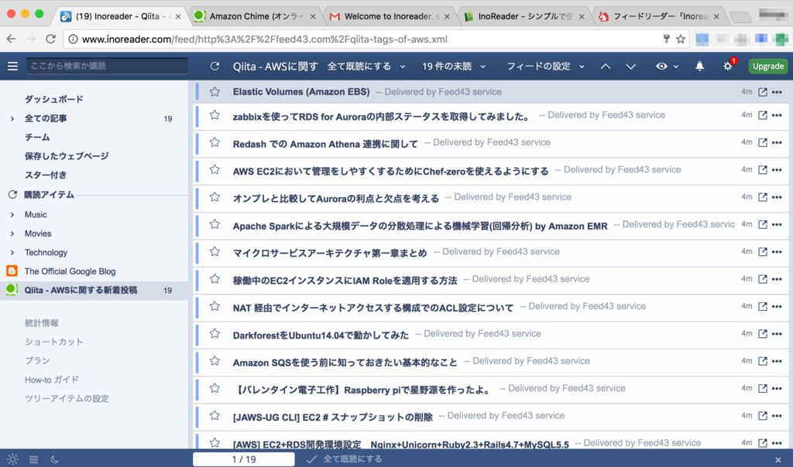Open Redash Athena article in new tab icon
793x467 pixels.
coord(763,142)
